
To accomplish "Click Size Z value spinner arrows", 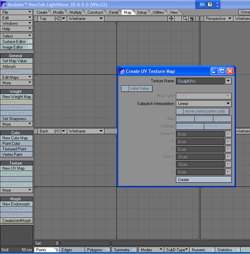I will click(228, 172).
